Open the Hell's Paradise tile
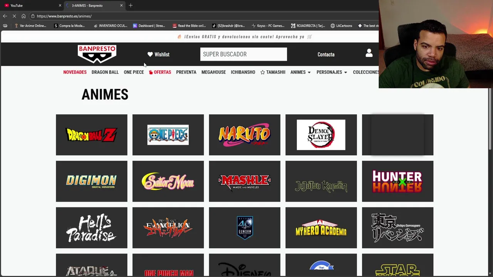Viewport: 493px width, 277px height. tap(92, 228)
